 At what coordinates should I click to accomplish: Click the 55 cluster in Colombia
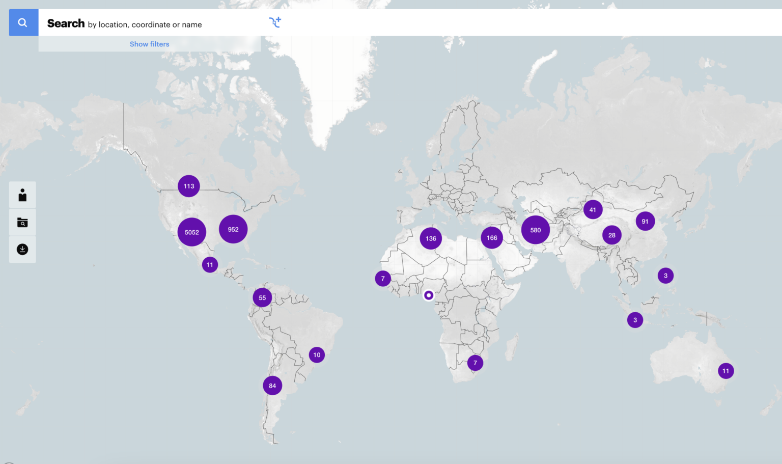point(262,297)
